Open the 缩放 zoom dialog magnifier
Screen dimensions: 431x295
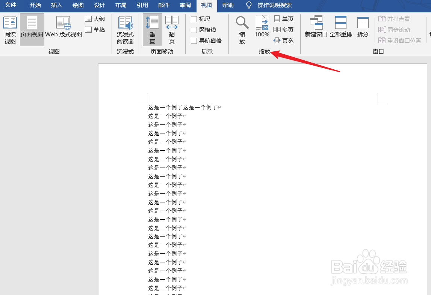tap(242, 30)
